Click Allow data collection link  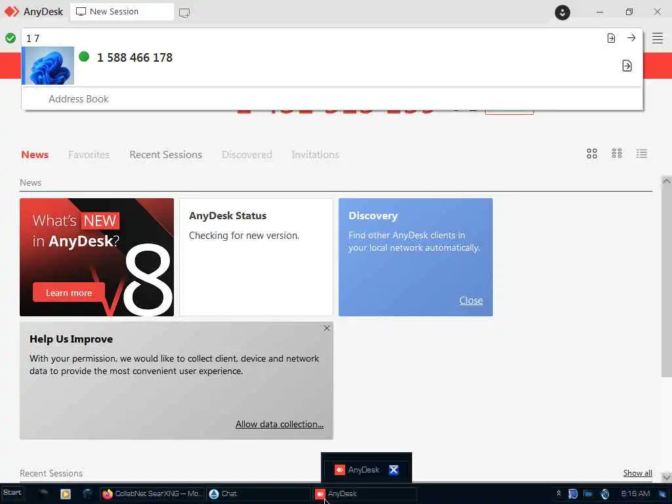pos(280,425)
